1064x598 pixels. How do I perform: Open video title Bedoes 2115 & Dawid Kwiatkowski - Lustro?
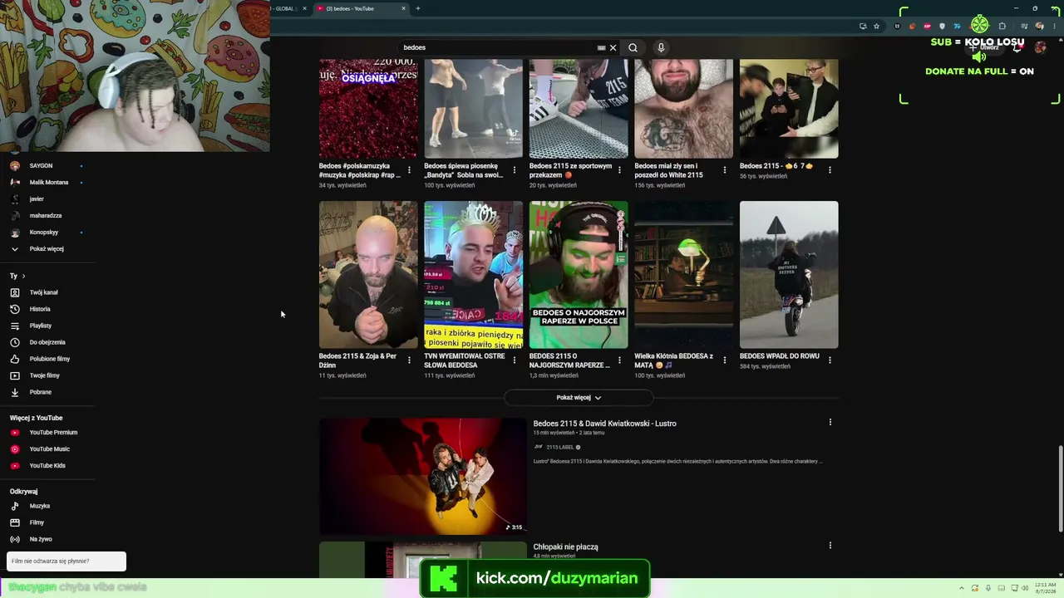[x=604, y=424]
